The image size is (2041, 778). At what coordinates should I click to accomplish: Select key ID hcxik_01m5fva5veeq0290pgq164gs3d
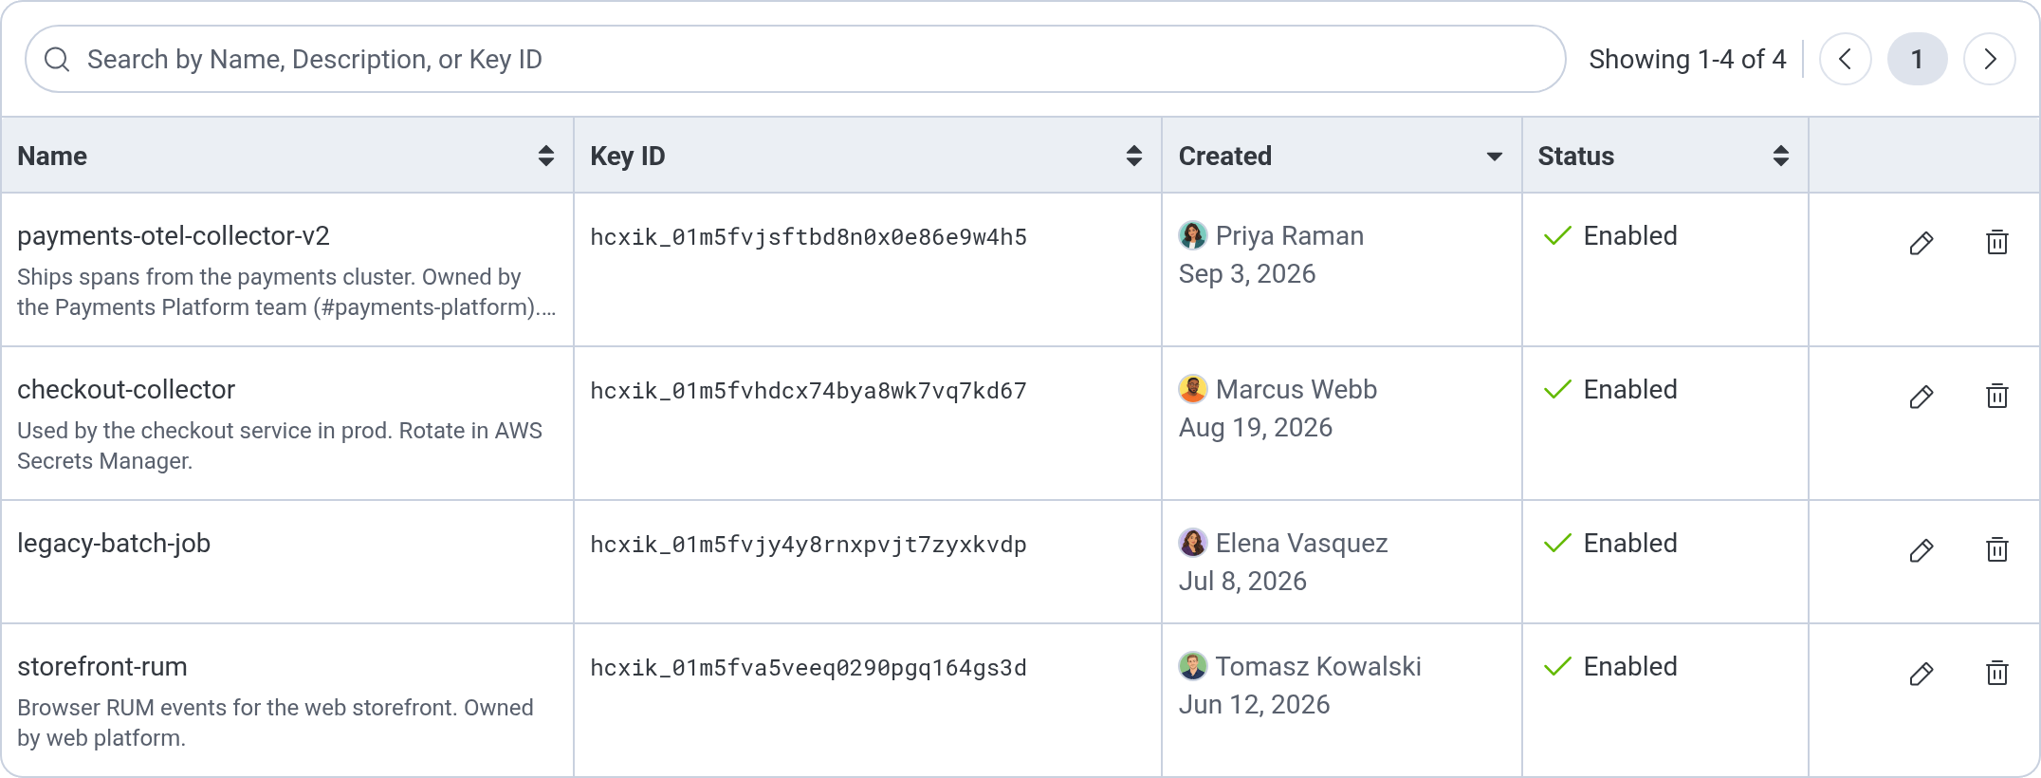pos(808,668)
